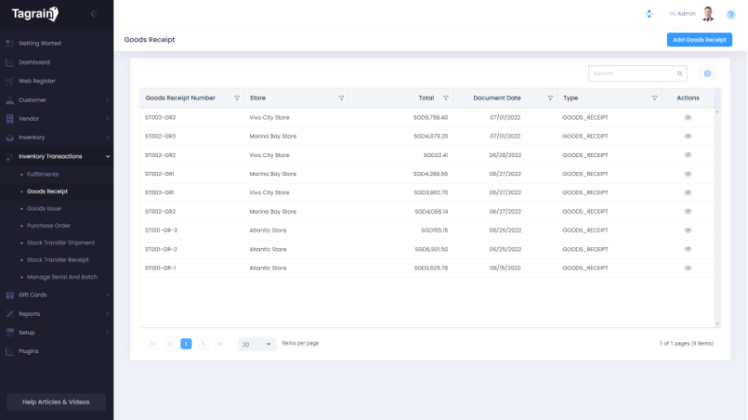Click the Add Goods Receipt button

699,40
